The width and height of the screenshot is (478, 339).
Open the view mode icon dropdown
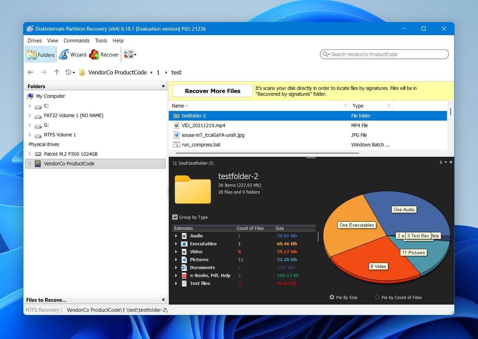130,55
